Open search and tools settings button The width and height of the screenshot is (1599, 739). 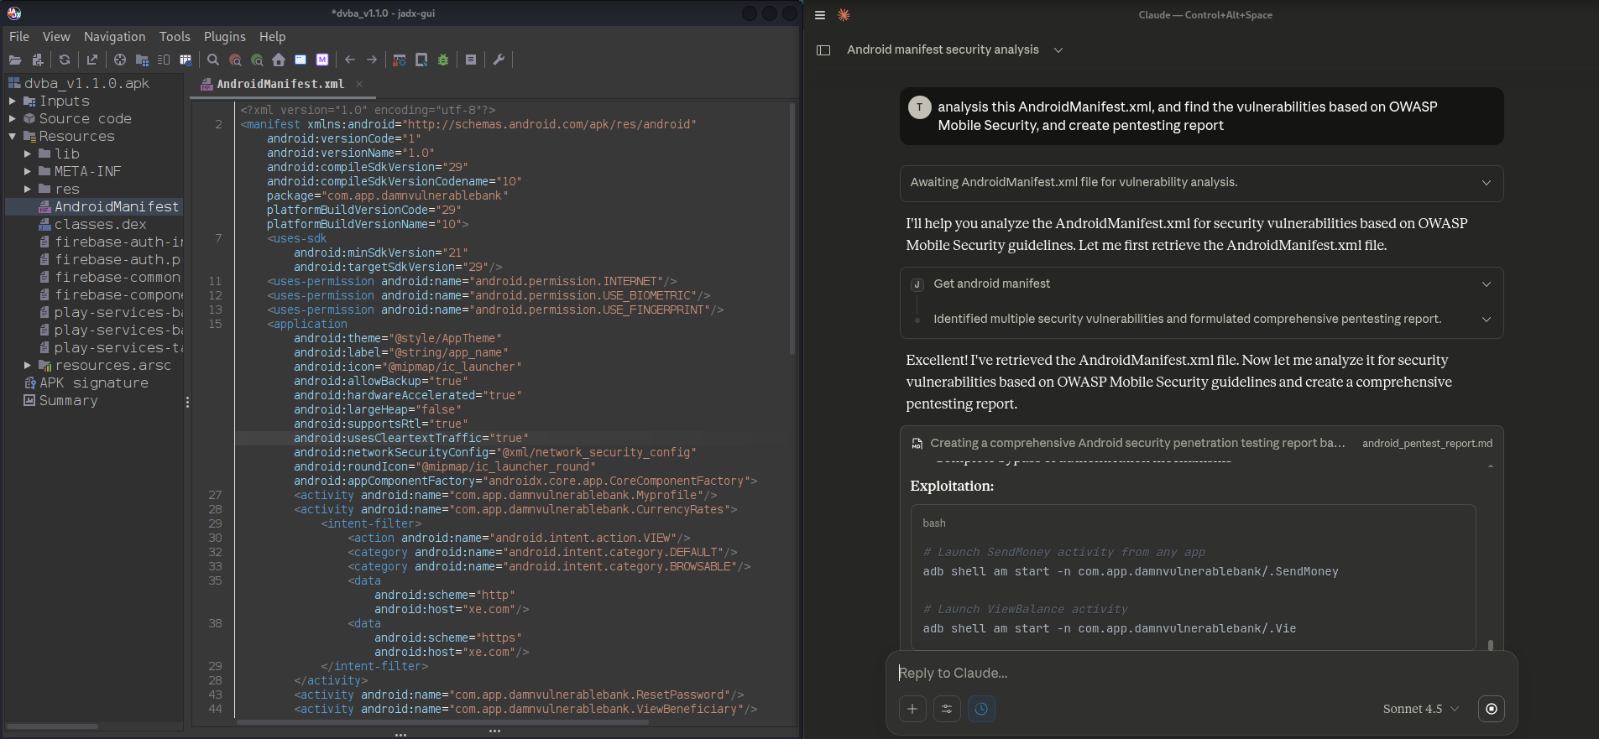pyautogui.click(x=947, y=709)
